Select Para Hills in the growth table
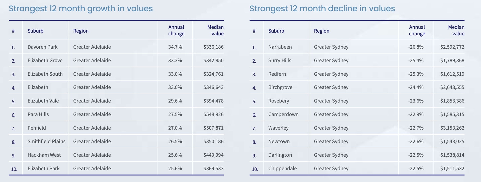Screen dimensions: 481x182 pyautogui.click(x=38, y=114)
